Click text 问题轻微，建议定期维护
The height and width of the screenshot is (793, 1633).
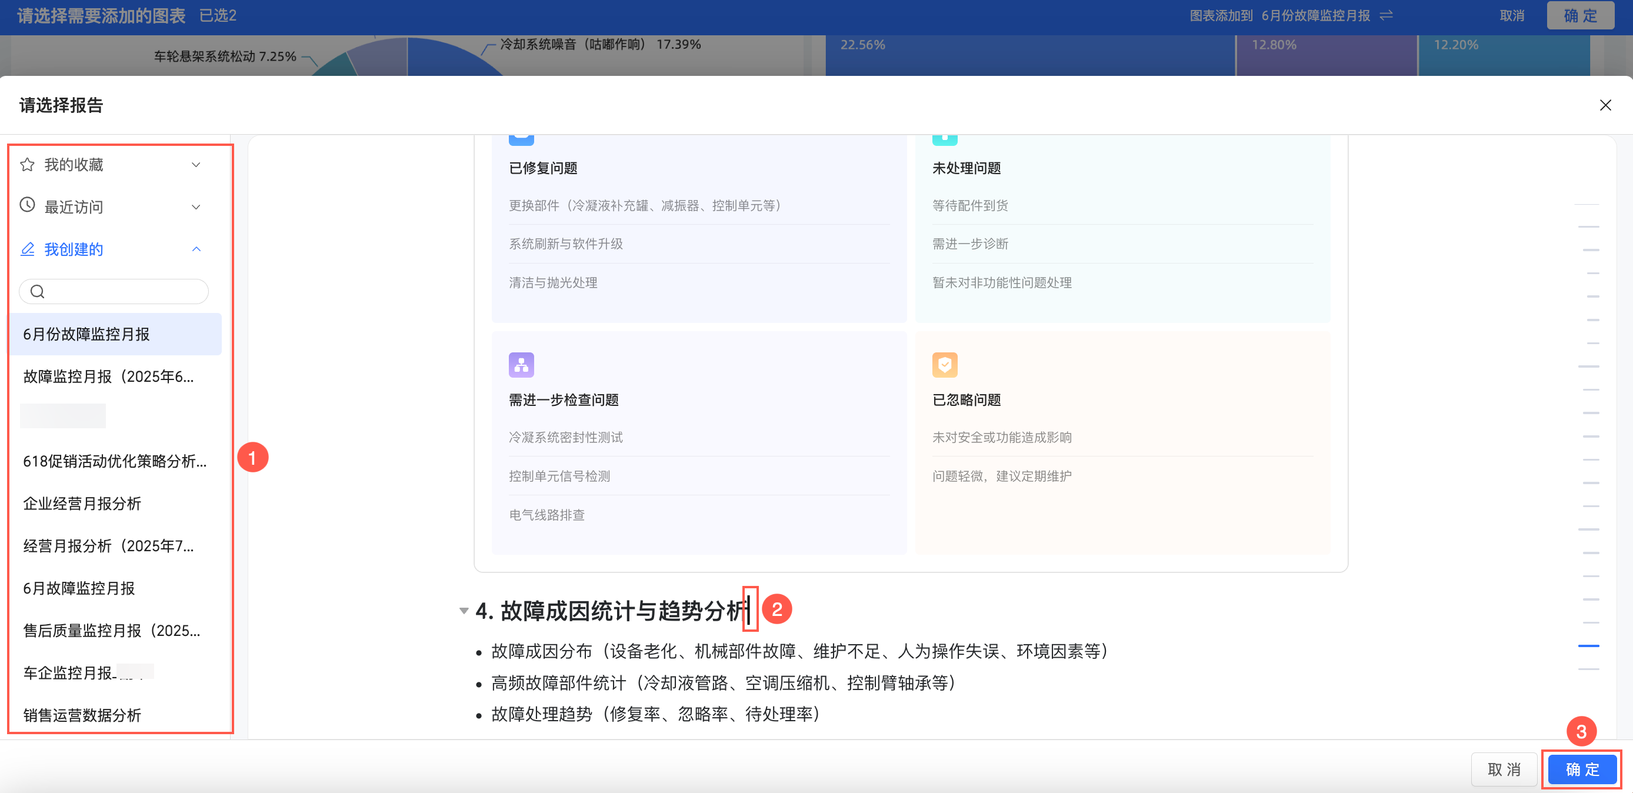[1002, 476]
